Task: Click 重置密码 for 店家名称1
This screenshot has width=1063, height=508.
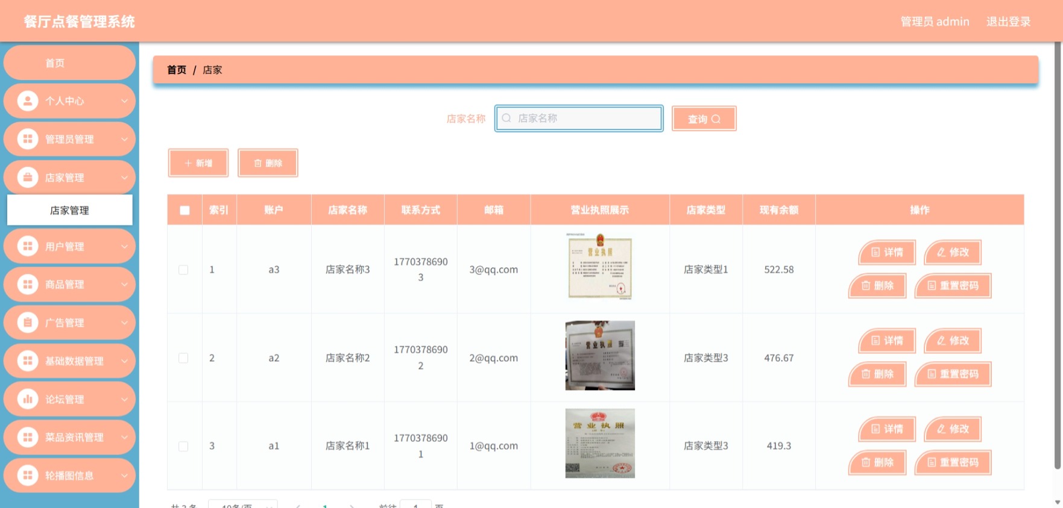Action: pyautogui.click(x=953, y=462)
